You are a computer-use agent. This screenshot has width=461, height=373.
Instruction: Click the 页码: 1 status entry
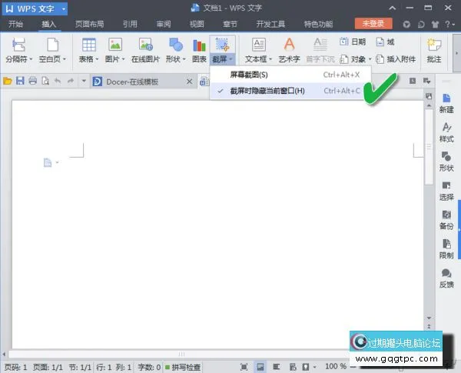coord(15,367)
